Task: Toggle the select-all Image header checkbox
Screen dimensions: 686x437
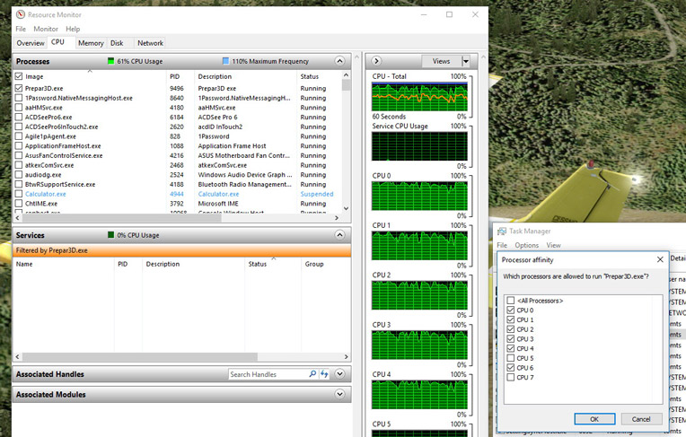Action: tap(20, 76)
